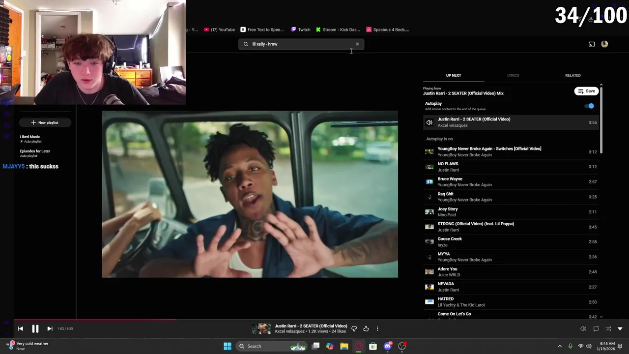Image resolution: width=629 pixels, height=354 pixels.
Task: Click the video player area
Action: [250, 194]
